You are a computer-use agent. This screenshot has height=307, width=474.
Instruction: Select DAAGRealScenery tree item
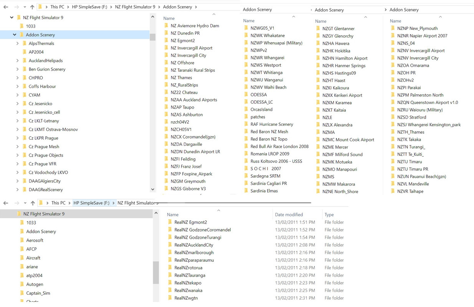coord(46,190)
